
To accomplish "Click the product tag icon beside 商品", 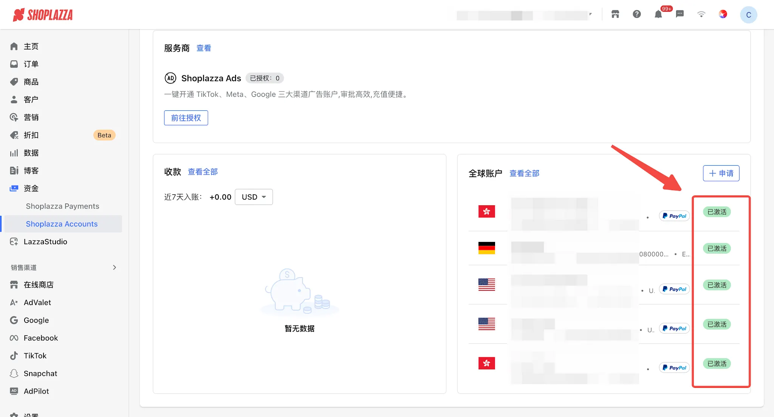I will click(14, 82).
